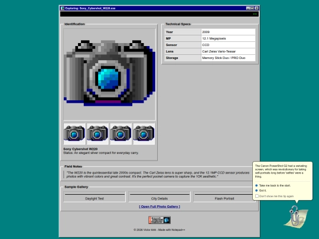
Task: Click the 'Lens' spec label
Action: pos(170,51)
